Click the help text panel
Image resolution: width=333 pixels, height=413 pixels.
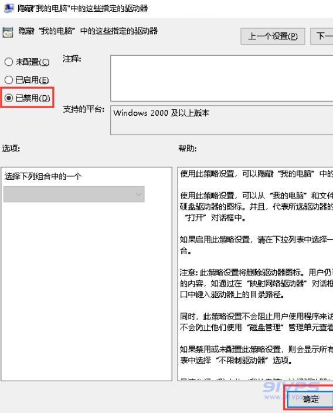(x=255, y=274)
